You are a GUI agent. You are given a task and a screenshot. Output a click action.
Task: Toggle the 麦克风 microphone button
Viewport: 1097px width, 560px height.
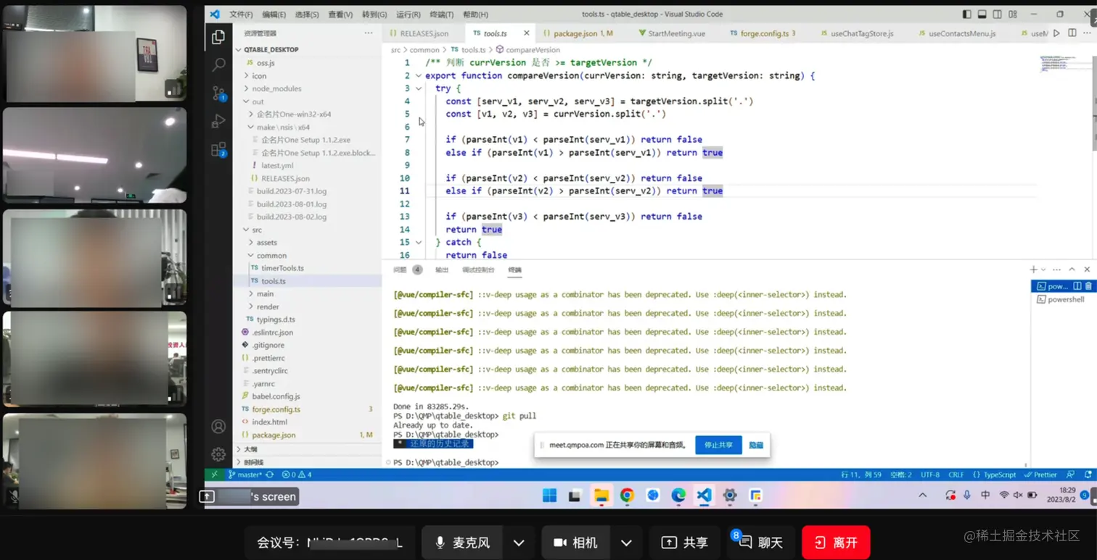coord(461,543)
